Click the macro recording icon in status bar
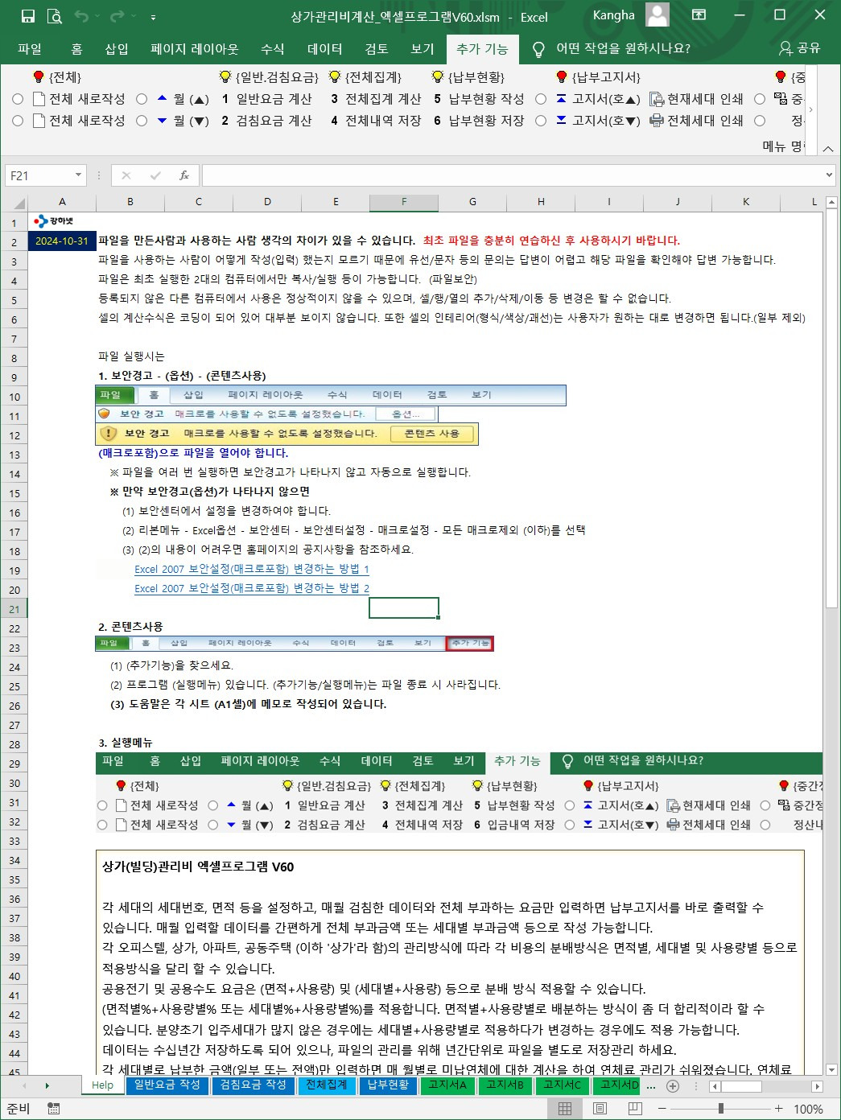This screenshot has width=841, height=1120. pos(53,1109)
